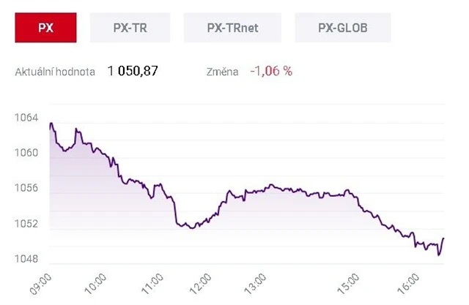Open the PX-TRnet tab
The image size is (469, 305).
pos(232,29)
